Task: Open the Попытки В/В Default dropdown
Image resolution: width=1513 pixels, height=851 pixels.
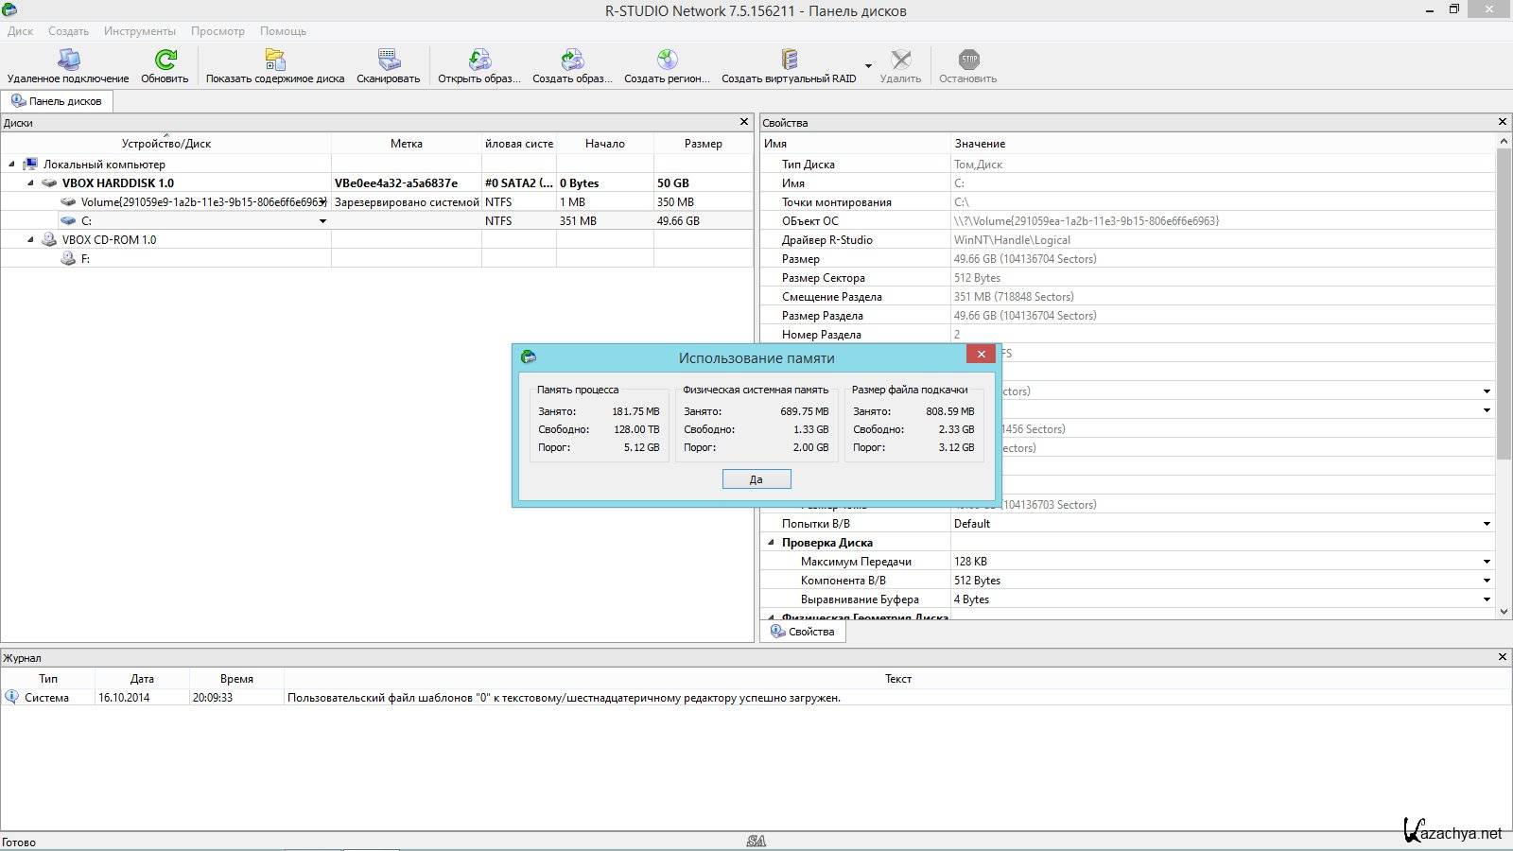Action: click(x=1486, y=524)
